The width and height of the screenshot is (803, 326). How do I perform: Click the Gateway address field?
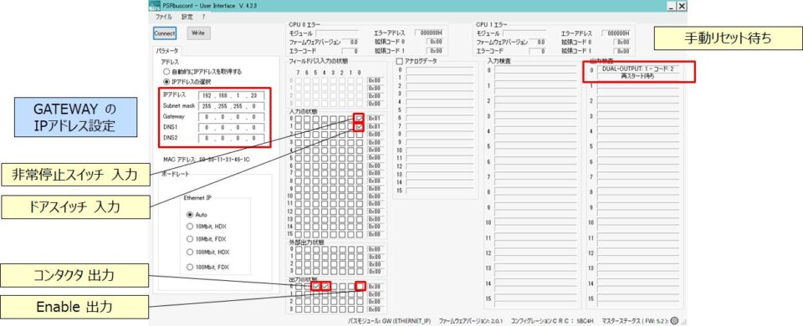pos(231,117)
